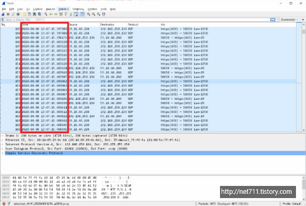Viewport: 306px width, 206px height.
Task: Select packet number 155 row
Action: click(148, 81)
